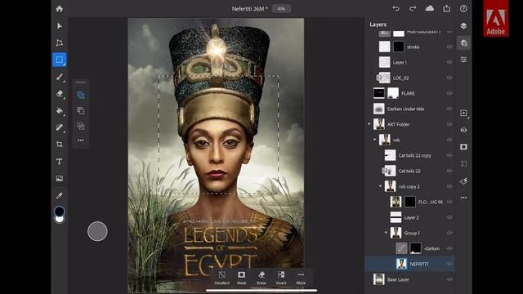Hide the ART Folder group
Screen dimensions: 523x294
point(449,124)
